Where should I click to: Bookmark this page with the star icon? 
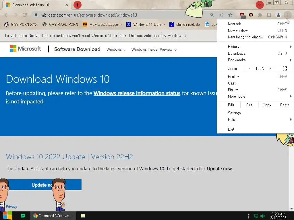(x=230, y=15)
